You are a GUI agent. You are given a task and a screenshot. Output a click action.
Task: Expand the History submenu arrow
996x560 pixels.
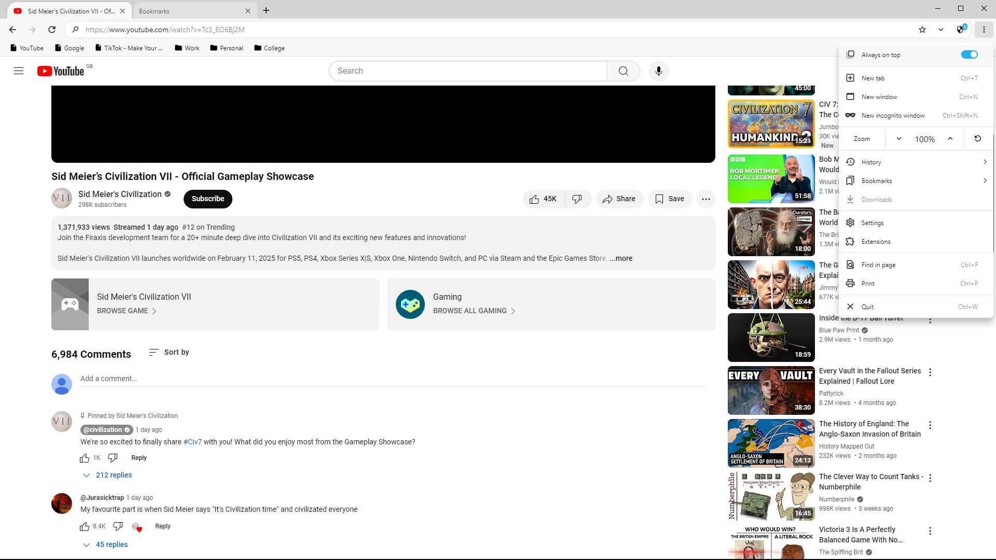click(x=984, y=162)
